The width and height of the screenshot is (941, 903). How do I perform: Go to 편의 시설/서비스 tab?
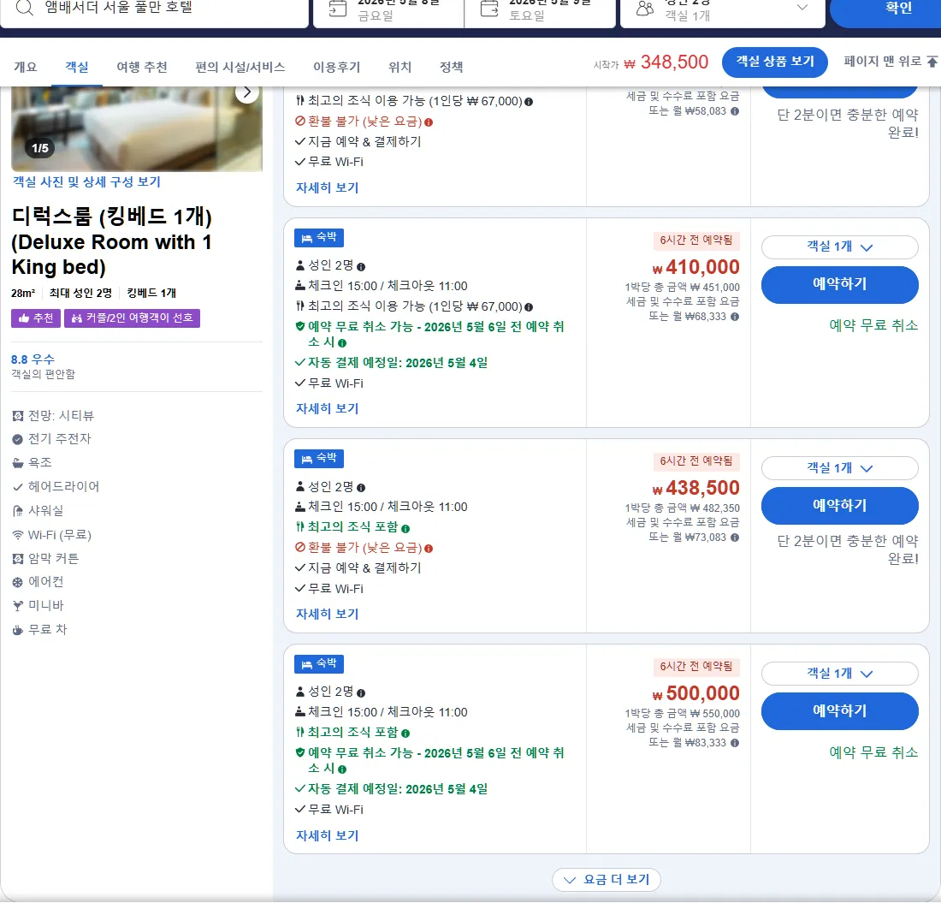240,67
